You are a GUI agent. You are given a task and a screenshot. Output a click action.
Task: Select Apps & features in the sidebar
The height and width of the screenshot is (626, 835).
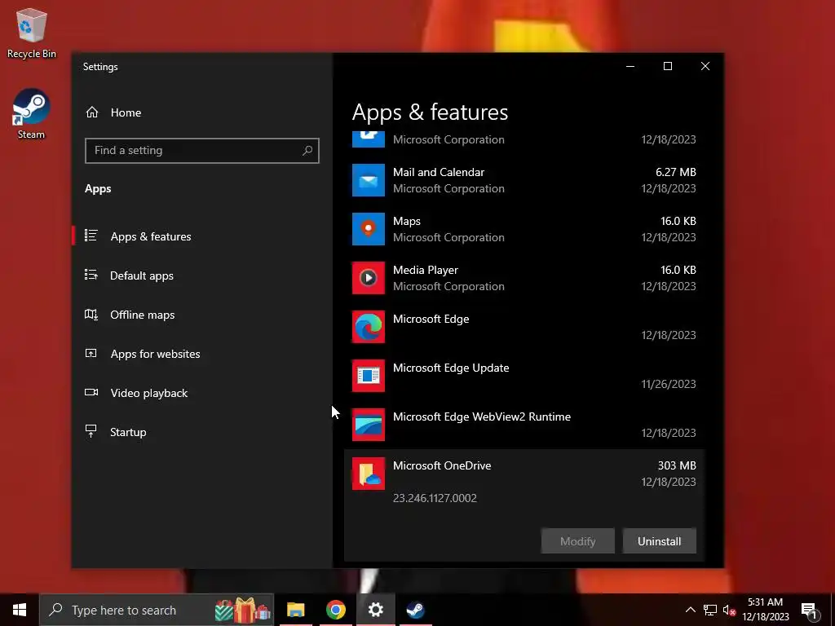pyautogui.click(x=151, y=236)
